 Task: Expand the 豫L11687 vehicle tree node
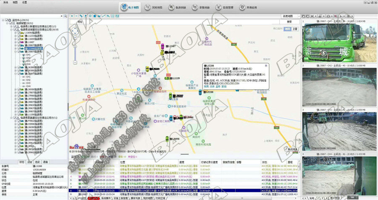[15, 42]
